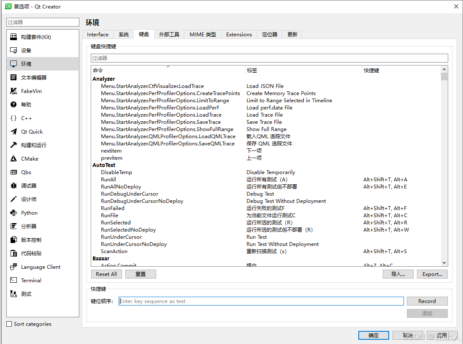Sort by the 命令 column header

click(168, 71)
